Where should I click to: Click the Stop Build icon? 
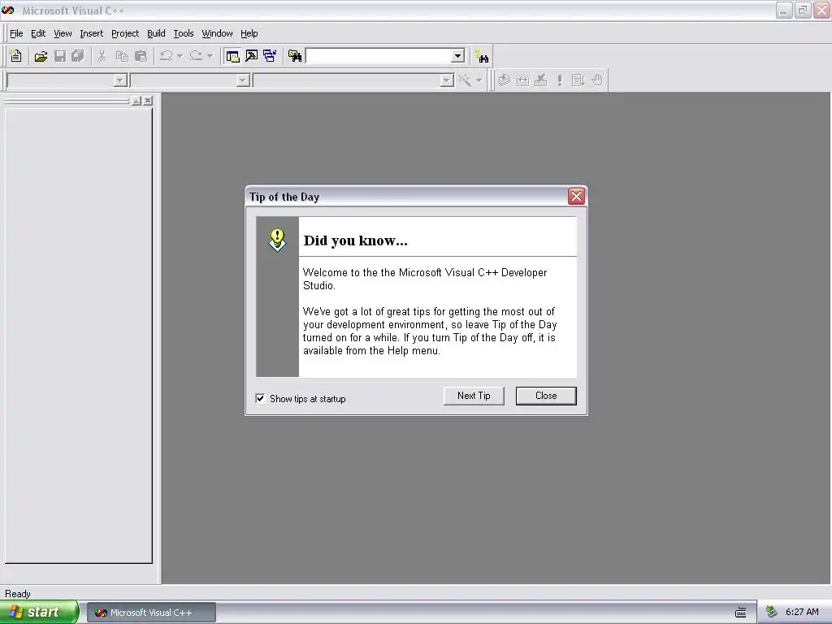tap(540, 80)
